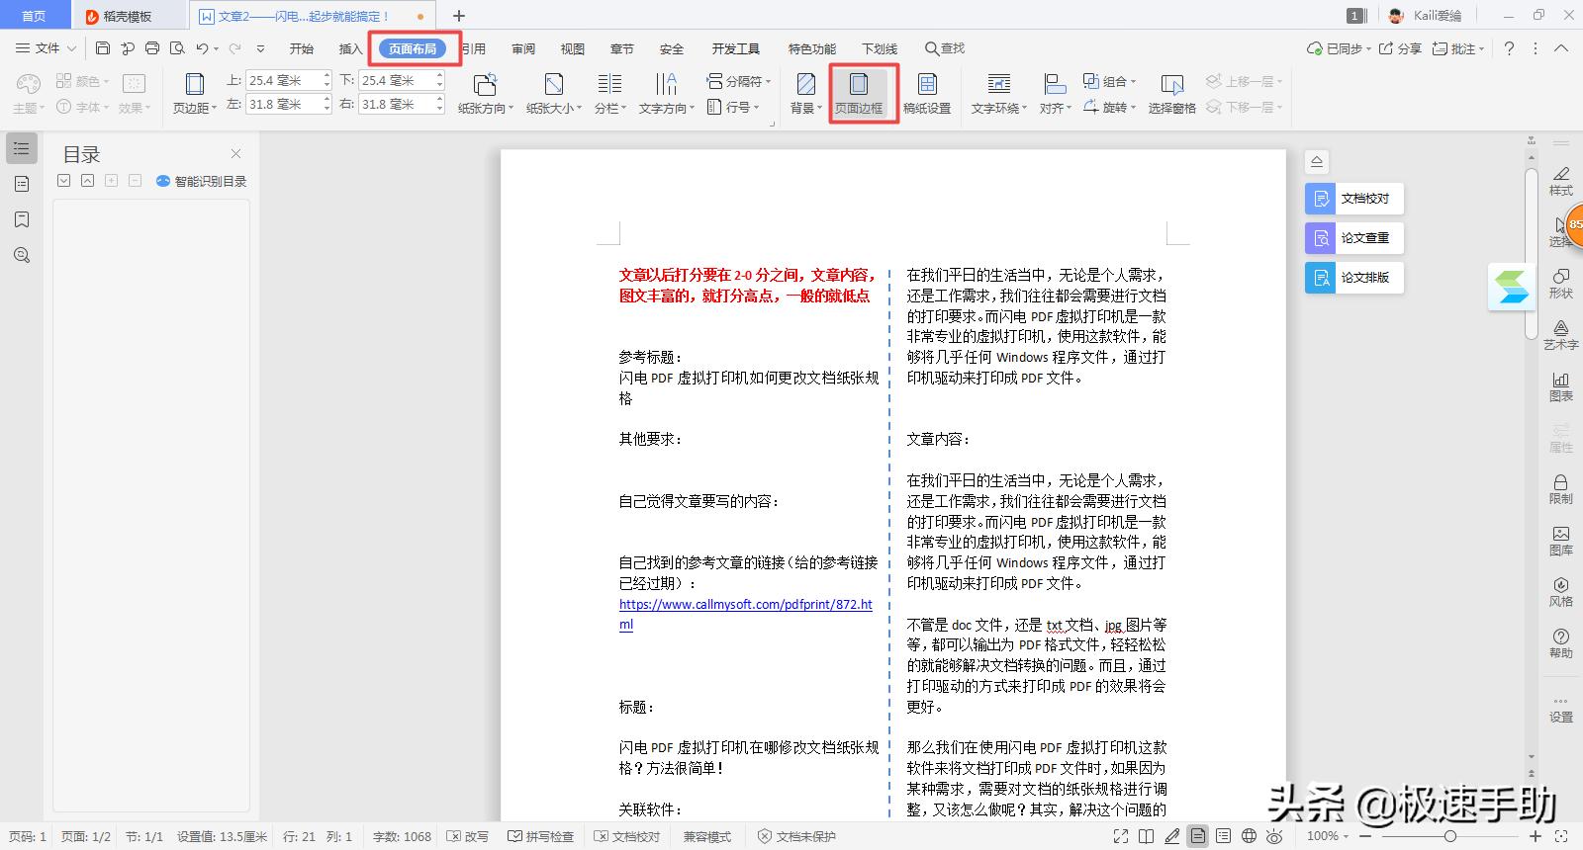Close the 目录 navigation pane

[x=235, y=153]
